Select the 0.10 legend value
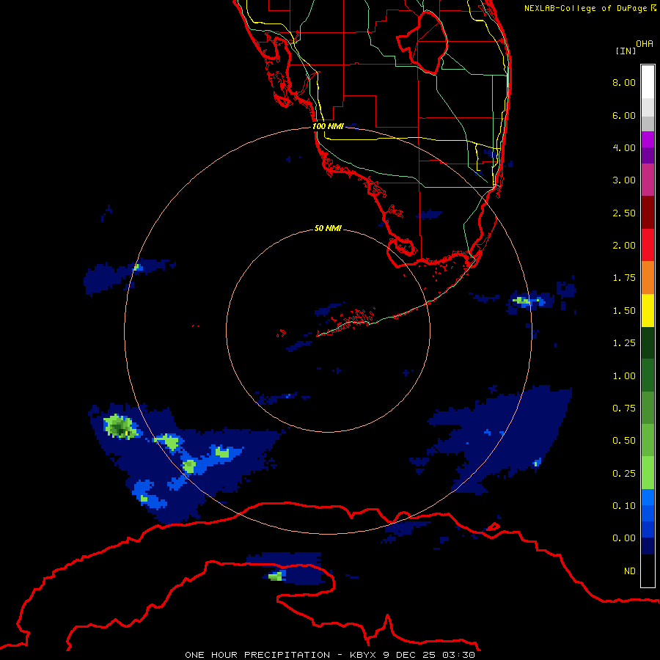Screen dimensions: 660x660 (x=624, y=506)
